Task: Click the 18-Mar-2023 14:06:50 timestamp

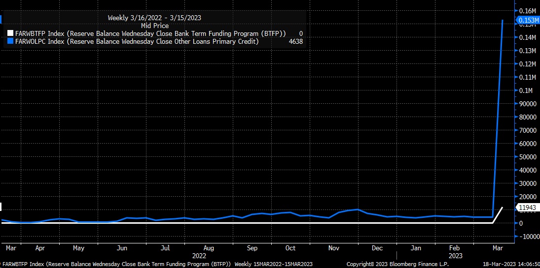Action: (510, 264)
